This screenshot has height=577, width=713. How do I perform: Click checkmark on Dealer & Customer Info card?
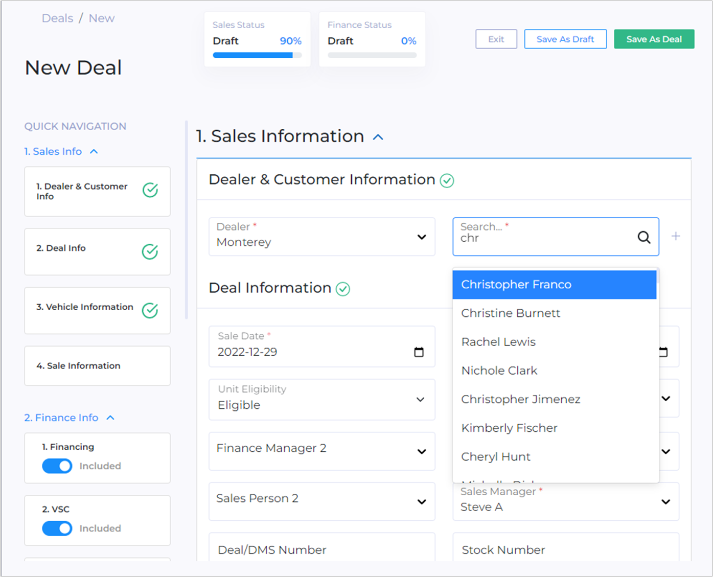[x=150, y=190]
